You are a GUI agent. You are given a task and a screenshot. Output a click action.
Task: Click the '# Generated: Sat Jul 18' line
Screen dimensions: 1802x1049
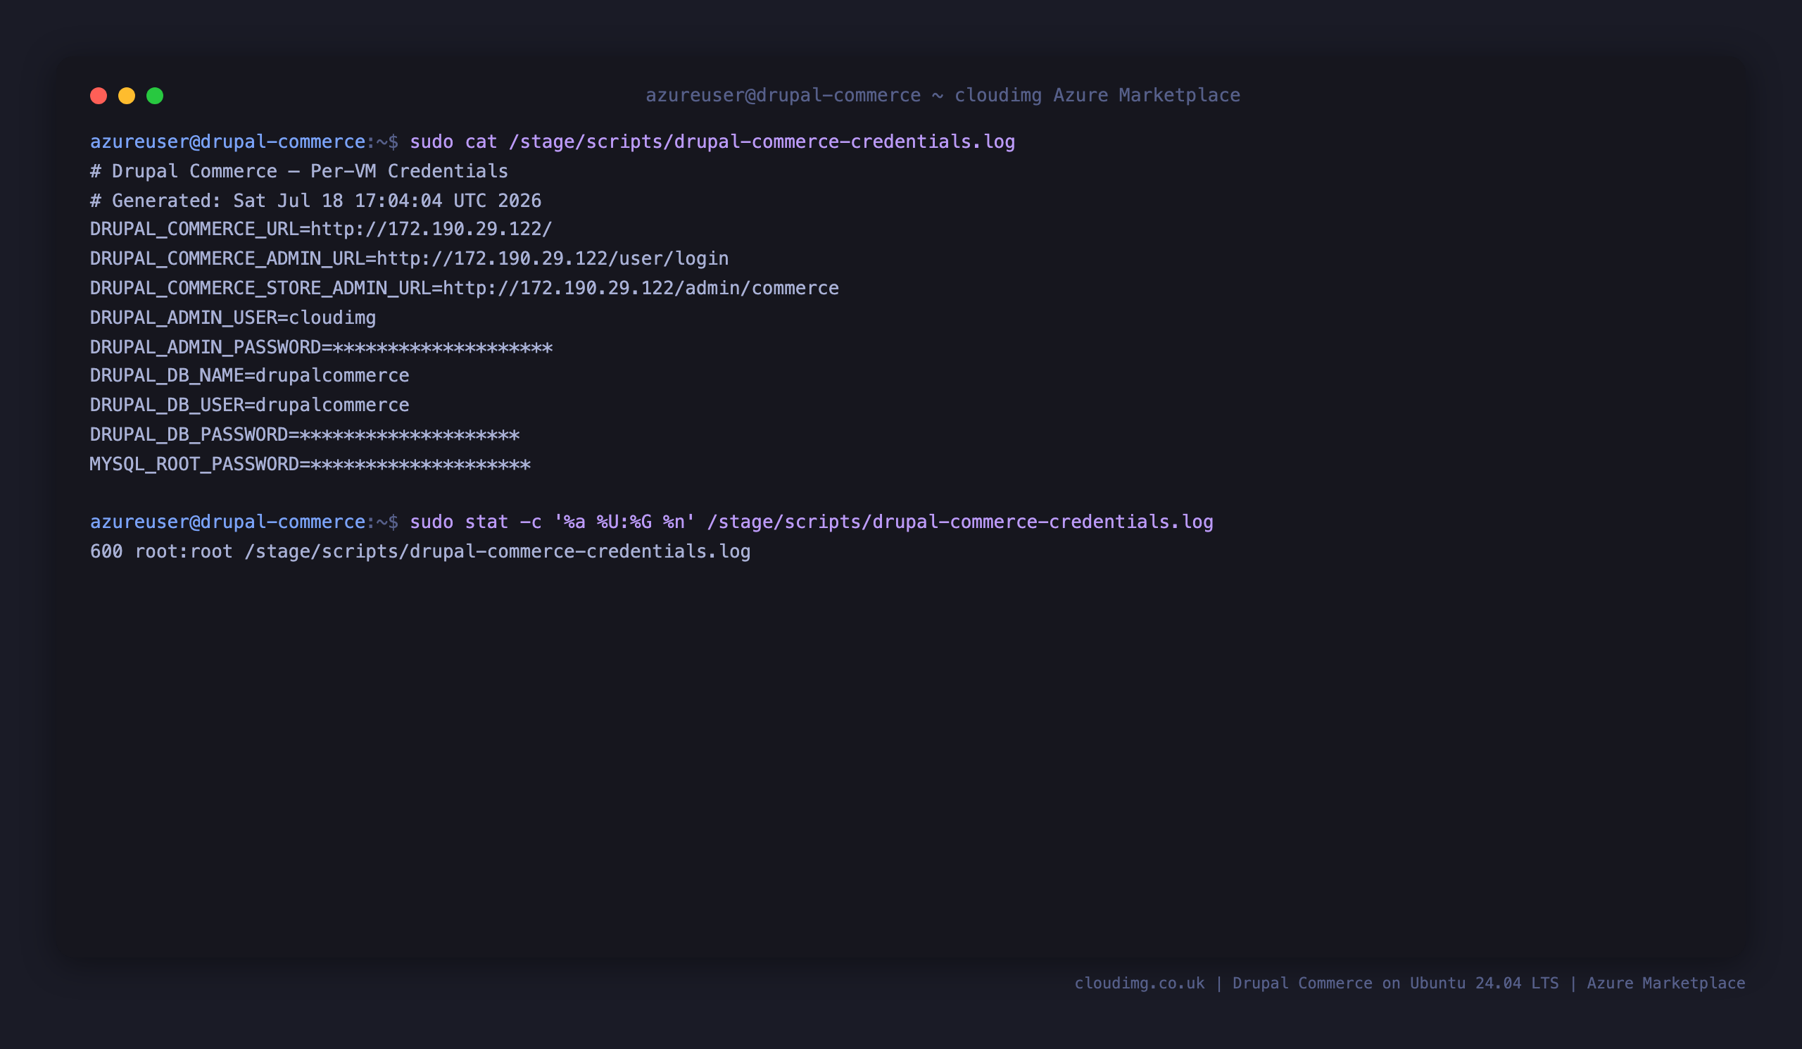coord(315,201)
